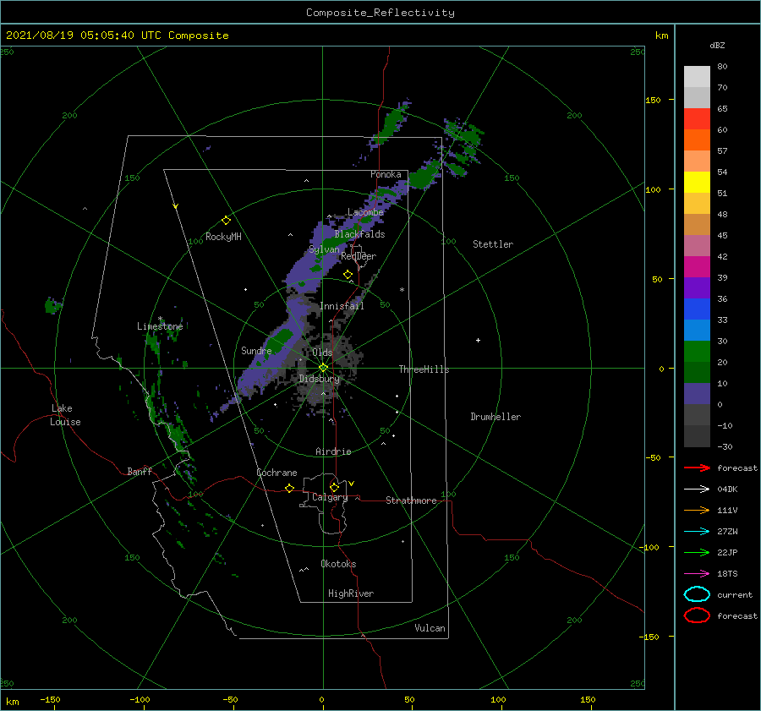Click the Lake Louise label
761x711 pixels.
(65, 415)
